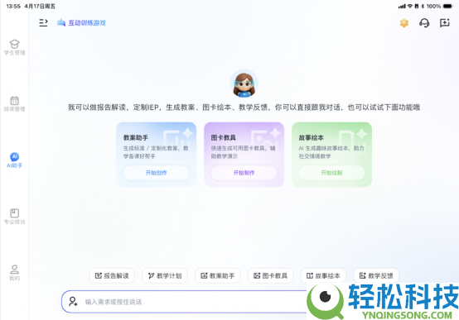The height and width of the screenshot is (320, 459).
Task: Go to 学生管理 in sidebar
Action: click(x=14, y=47)
